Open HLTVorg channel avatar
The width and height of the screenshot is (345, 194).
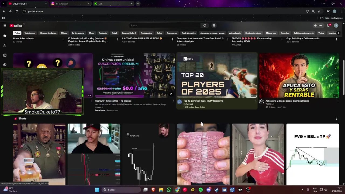[x=179, y=102]
